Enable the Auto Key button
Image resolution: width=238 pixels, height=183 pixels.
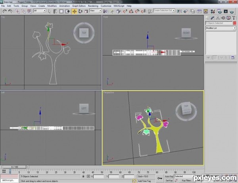[169, 176]
